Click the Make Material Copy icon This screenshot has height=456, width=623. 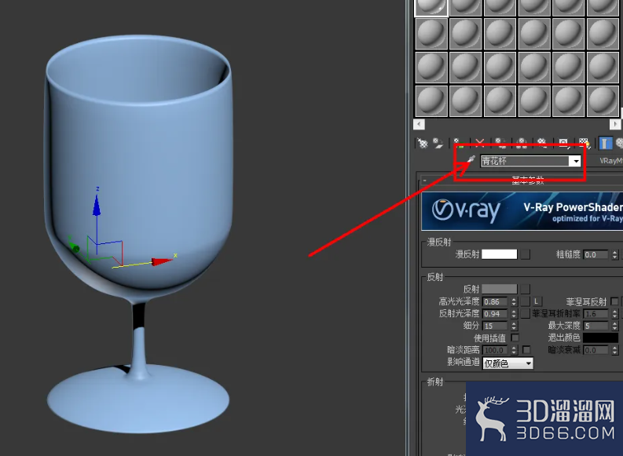coord(500,143)
